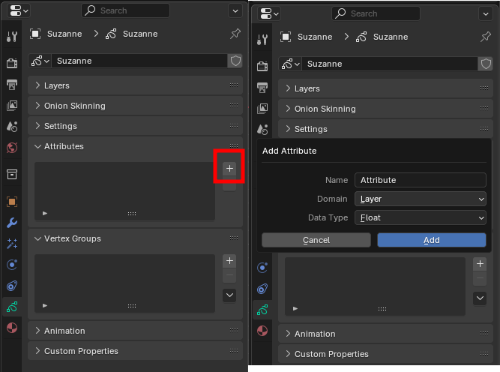This screenshot has width=500, height=372.
Task: Open Grease Pencil Data tab in right panel
Action: click(x=262, y=310)
